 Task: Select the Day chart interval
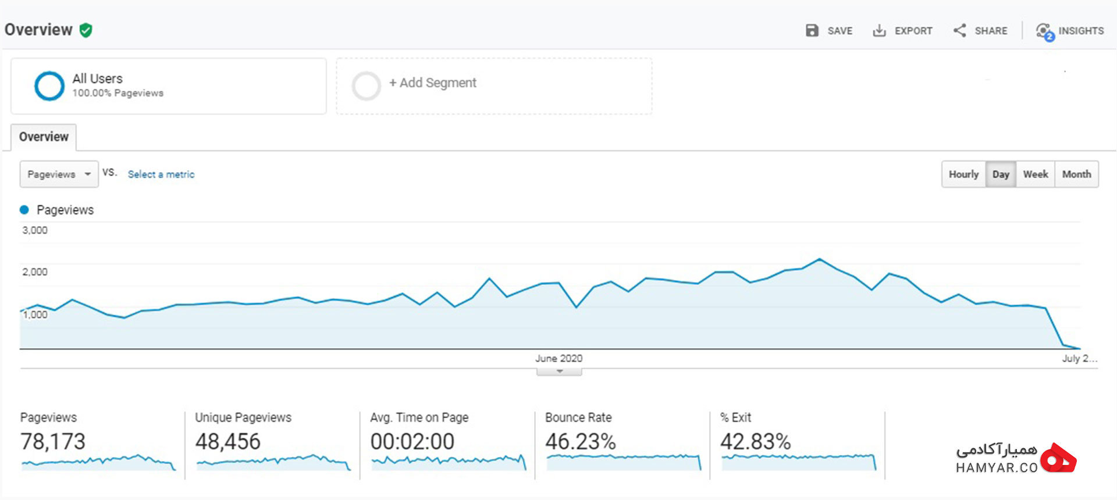point(1001,174)
